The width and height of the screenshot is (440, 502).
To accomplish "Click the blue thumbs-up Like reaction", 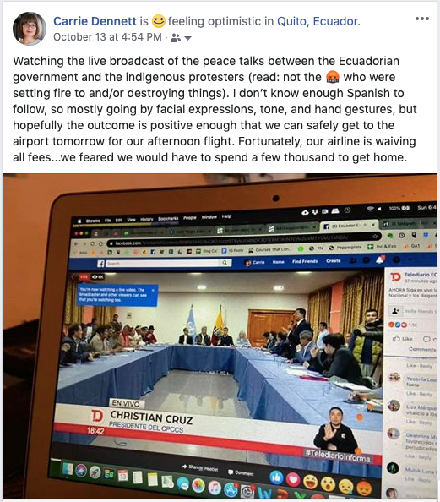I will tap(276, 478).
